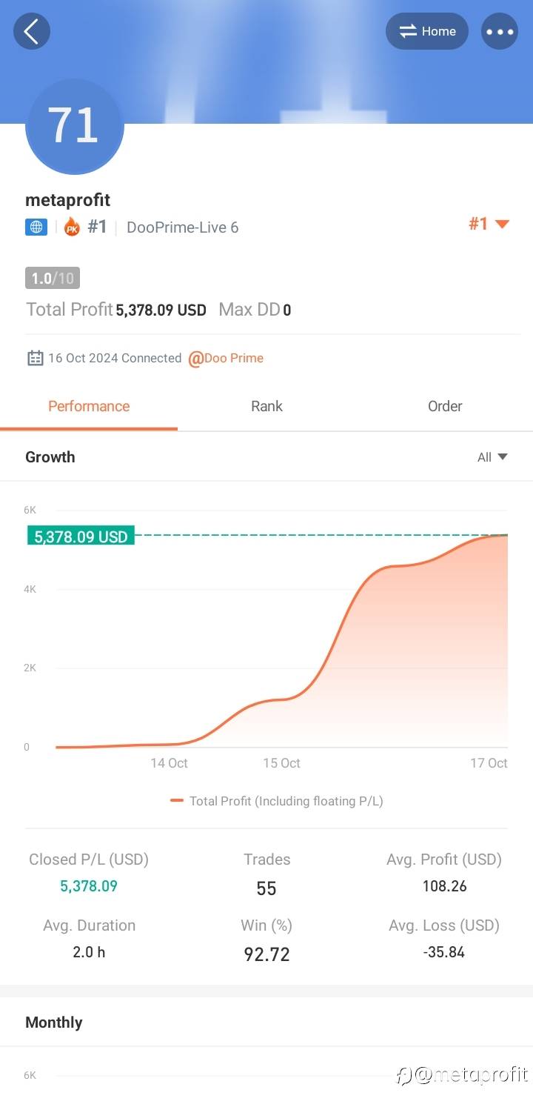Tap the DooPrime-Live 6 server label

(x=182, y=227)
